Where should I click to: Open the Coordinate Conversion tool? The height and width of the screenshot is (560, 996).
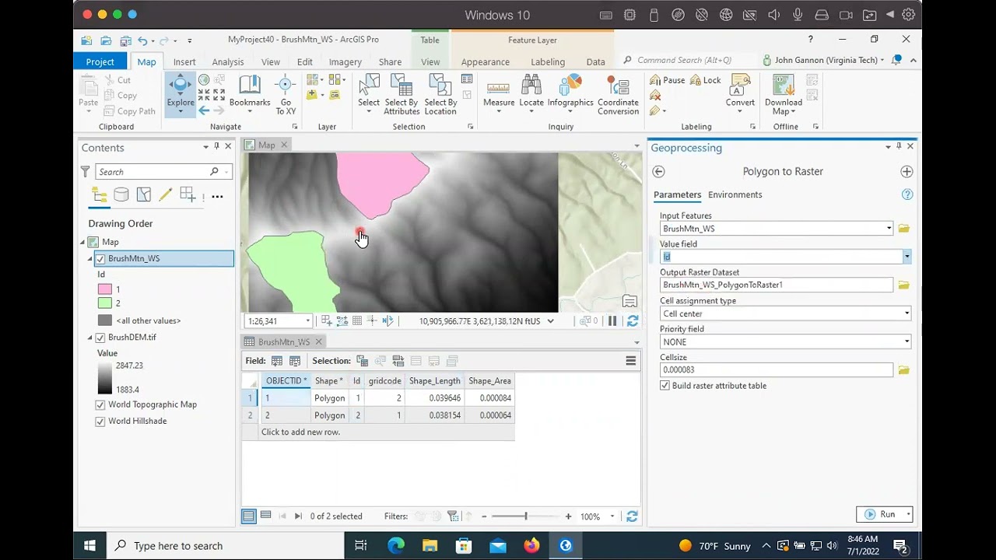[x=618, y=94]
